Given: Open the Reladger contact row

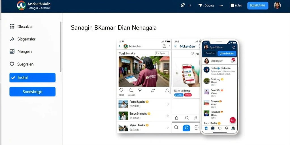Looking at the screenshot, I should [x=219, y=115].
